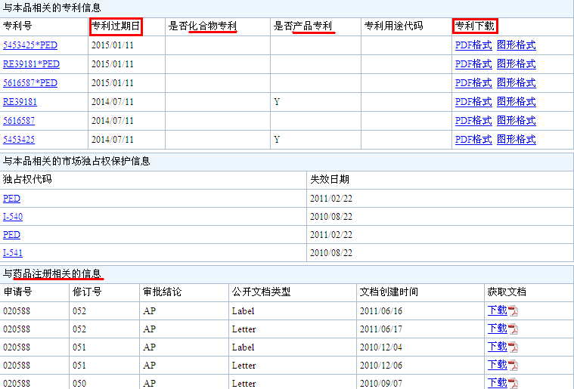Screen dimensions: 574x389
Task: Click expiry date 2010/08/22 for I-540
Action: (x=331, y=217)
